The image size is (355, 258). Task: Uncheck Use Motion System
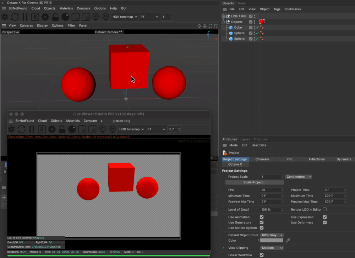[x=262, y=228]
